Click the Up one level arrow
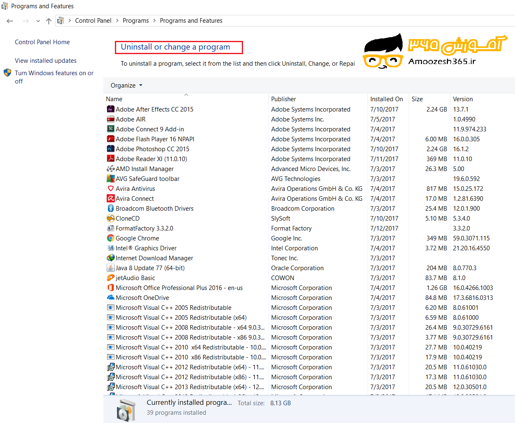Viewport: 515px width, 423px height. coord(49,21)
